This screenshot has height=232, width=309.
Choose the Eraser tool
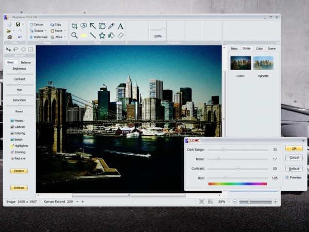pos(121,36)
